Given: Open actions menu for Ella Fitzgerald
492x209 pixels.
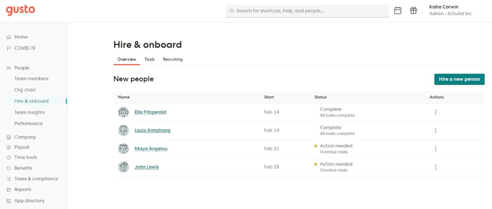Looking at the screenshot, I should tap(436, 112).
